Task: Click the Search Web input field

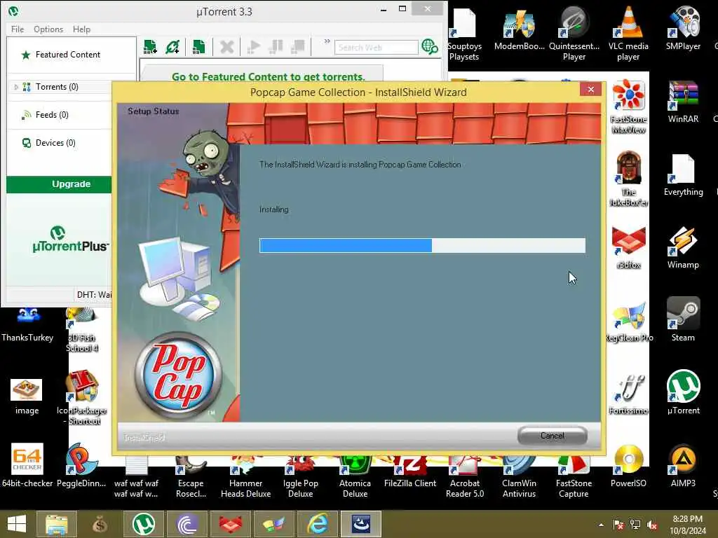Action: click(377, 48)
